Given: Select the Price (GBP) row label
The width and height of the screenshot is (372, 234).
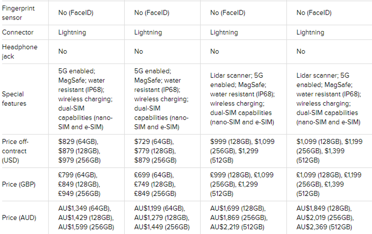Looking at the screenshot, I should 19,184.
